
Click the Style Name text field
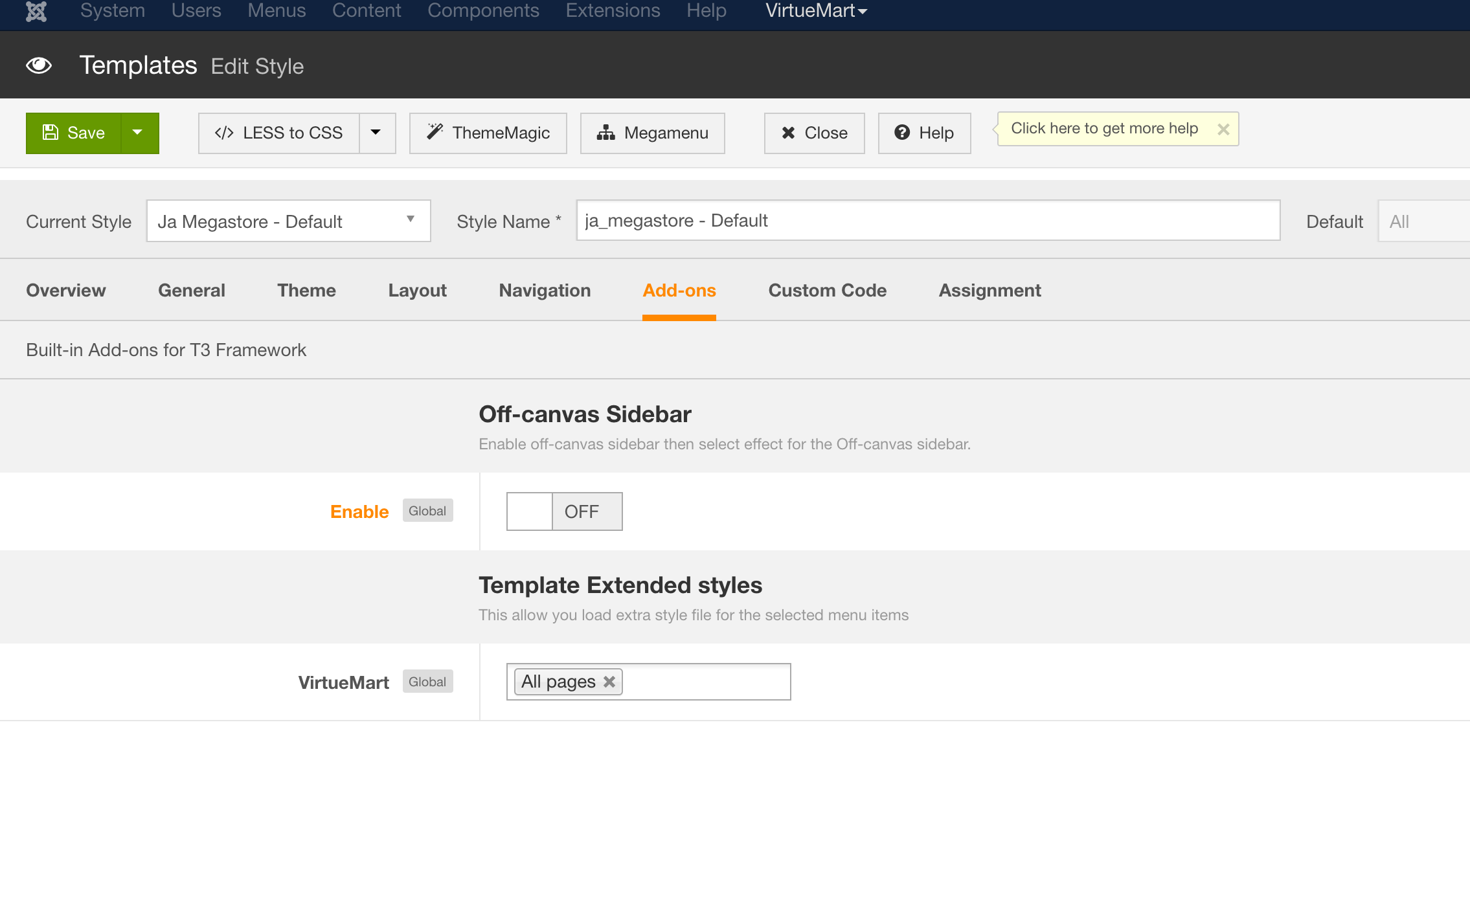(927, 221)
